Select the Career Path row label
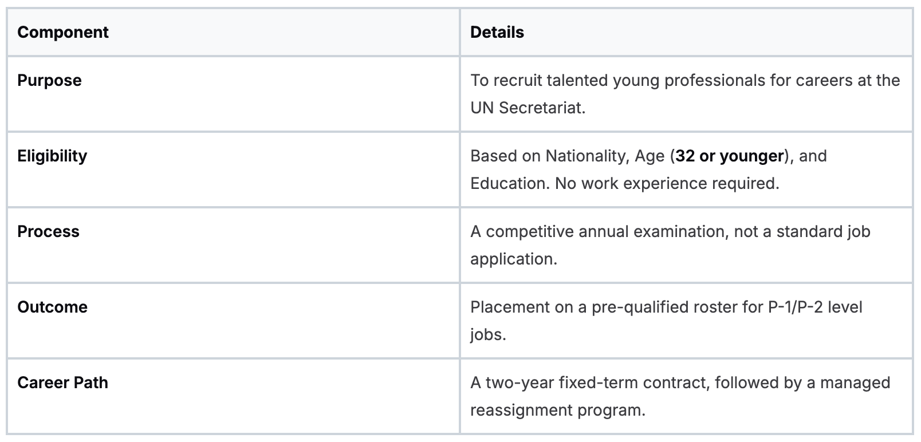The height and width of the screenshot is (442, 921). pos(62,382)
